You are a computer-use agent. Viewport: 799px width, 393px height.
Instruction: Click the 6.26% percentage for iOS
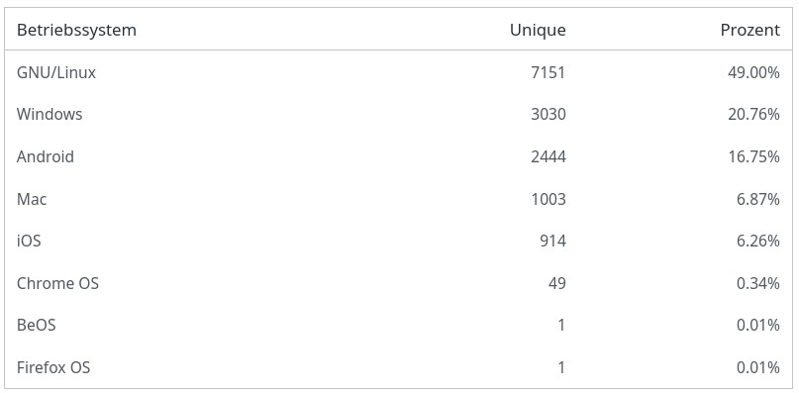[x=758, y=241]
